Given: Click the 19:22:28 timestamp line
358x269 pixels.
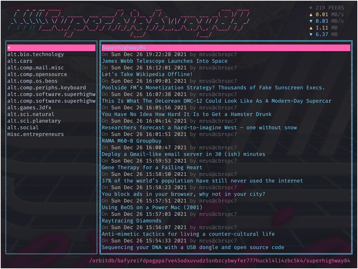Looking at the screenshot, I should tap(169, 54).
